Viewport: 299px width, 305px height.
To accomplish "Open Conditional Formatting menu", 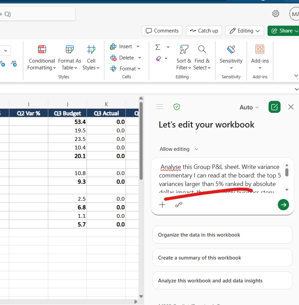I will point(42,57).
